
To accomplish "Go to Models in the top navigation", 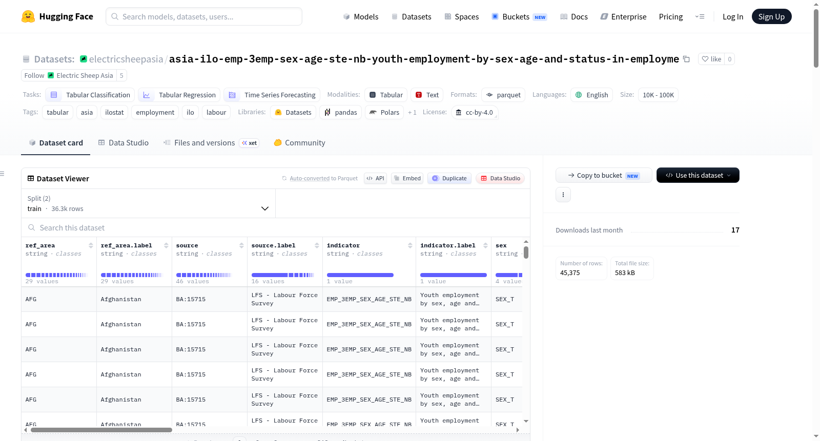I will tap(360, 16).
